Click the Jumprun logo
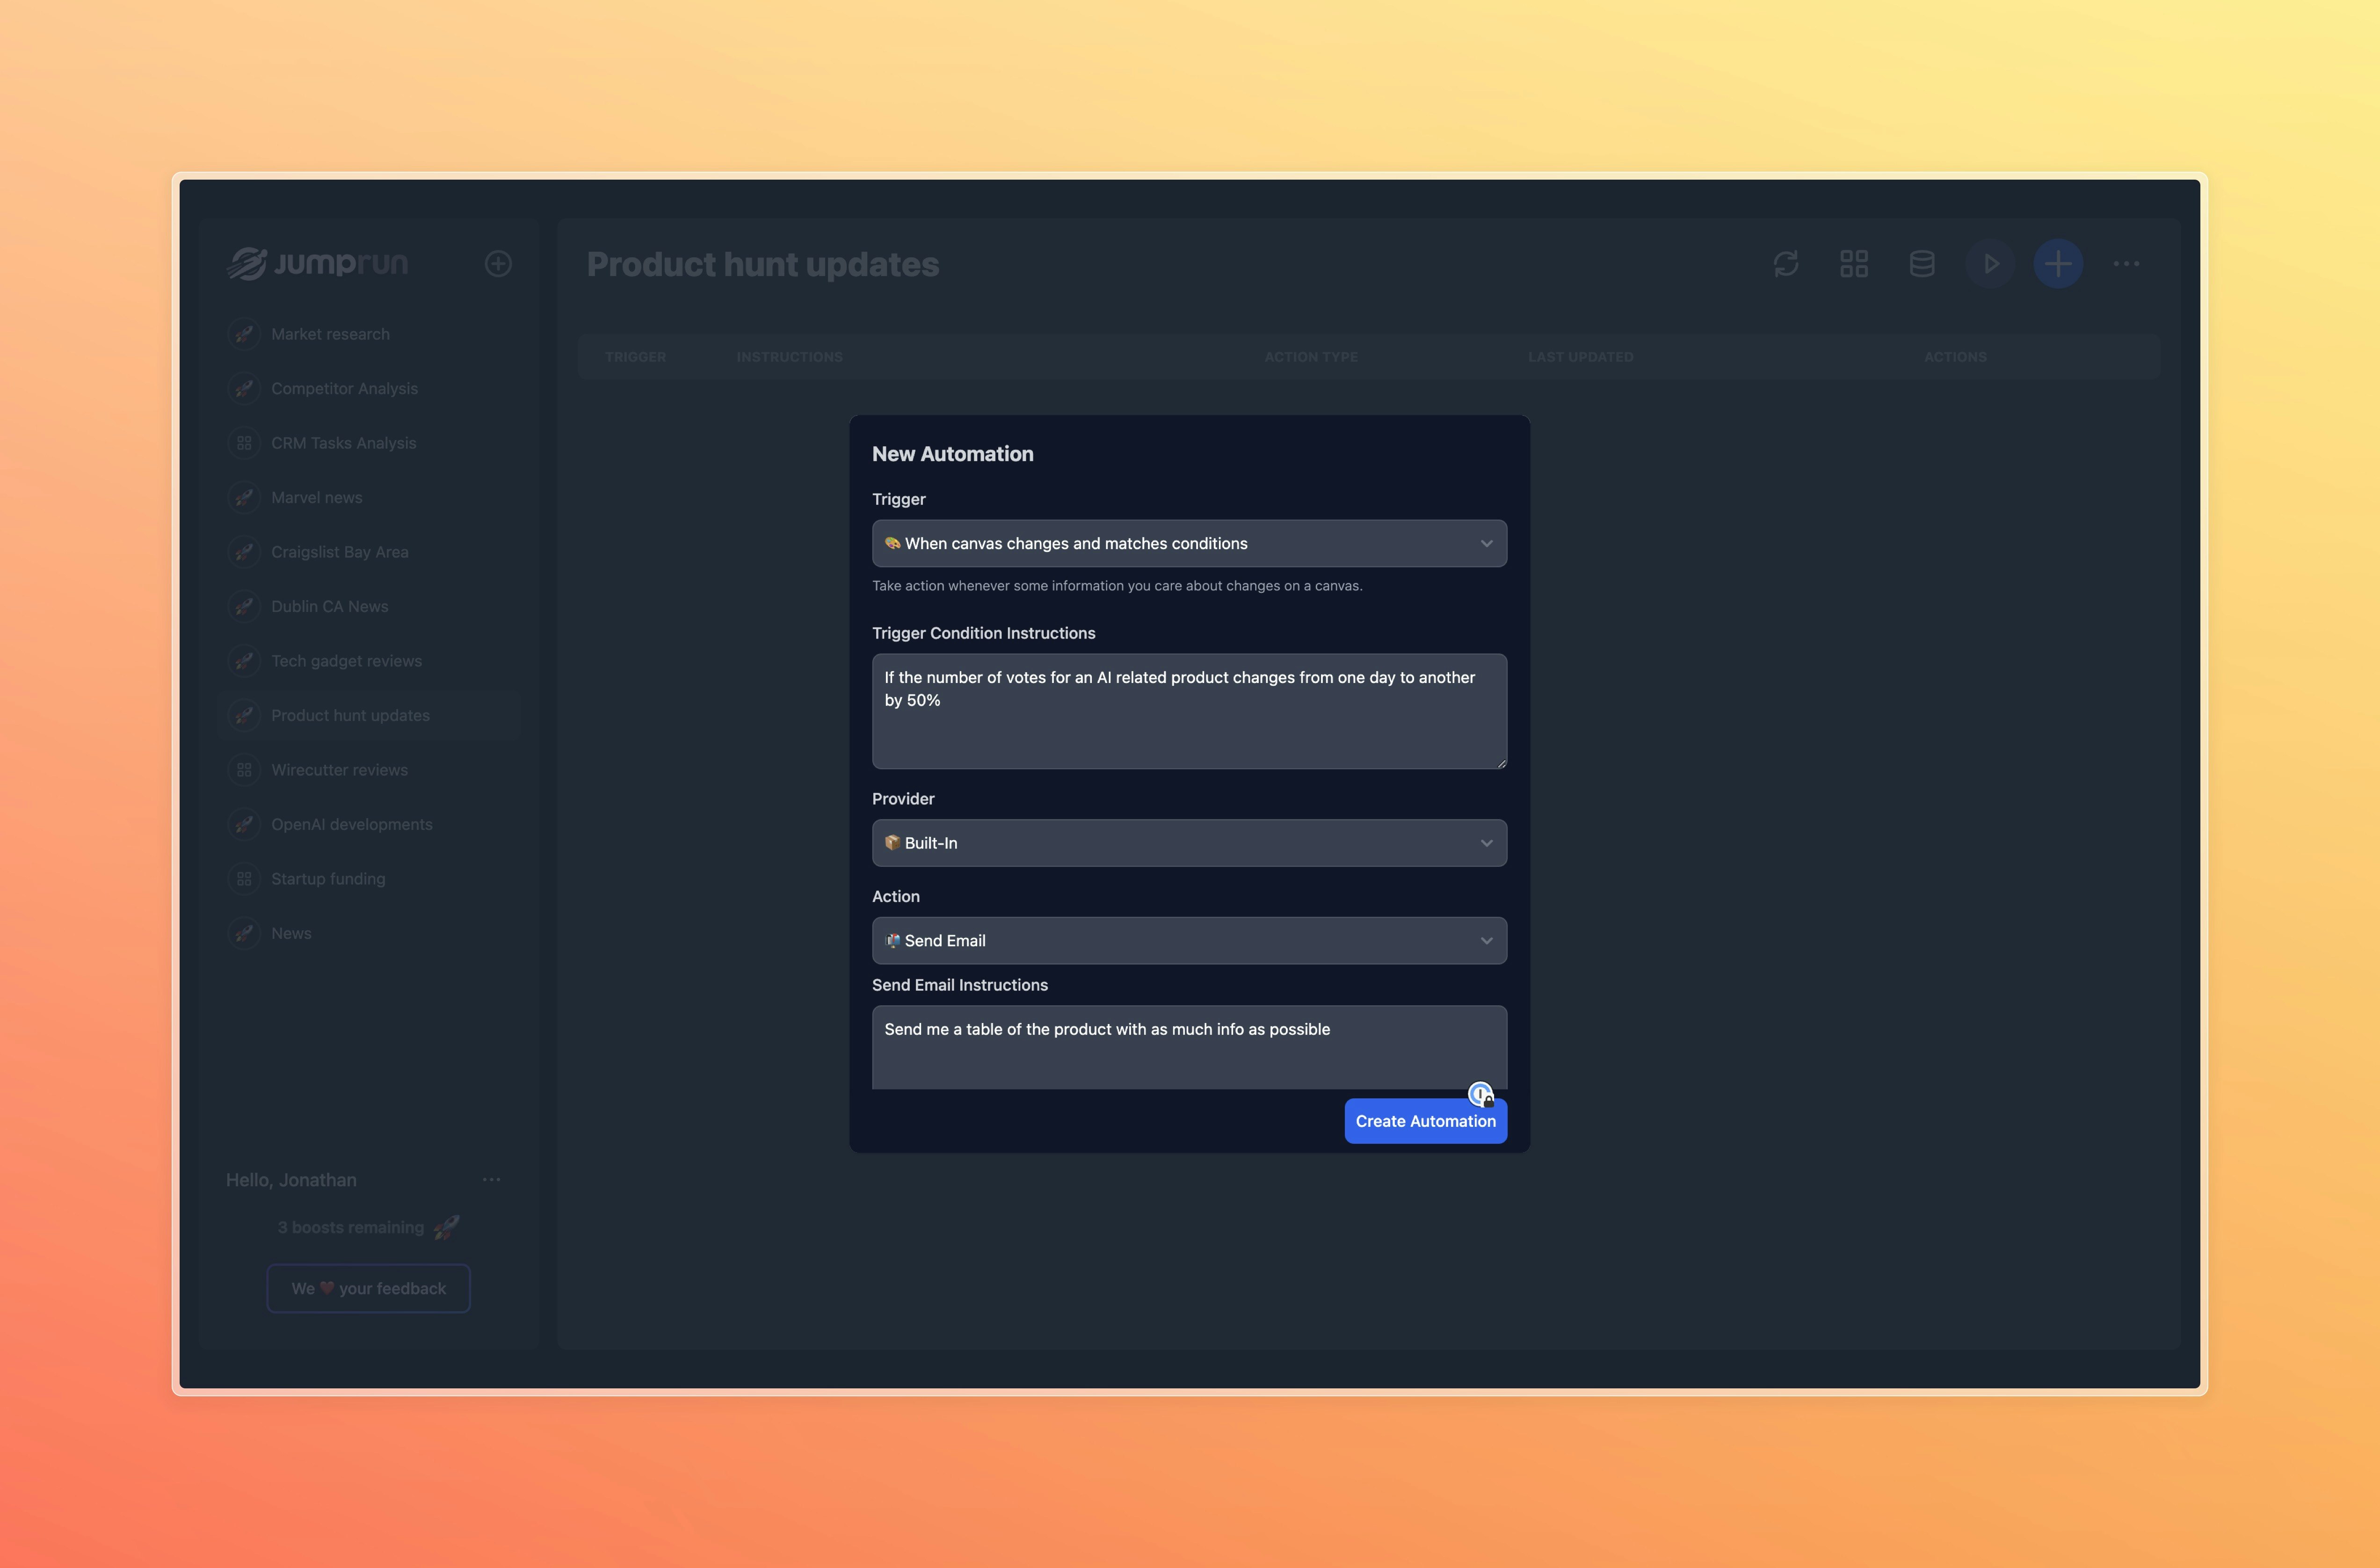2380x1568 pixels. [x=318, y=264]
